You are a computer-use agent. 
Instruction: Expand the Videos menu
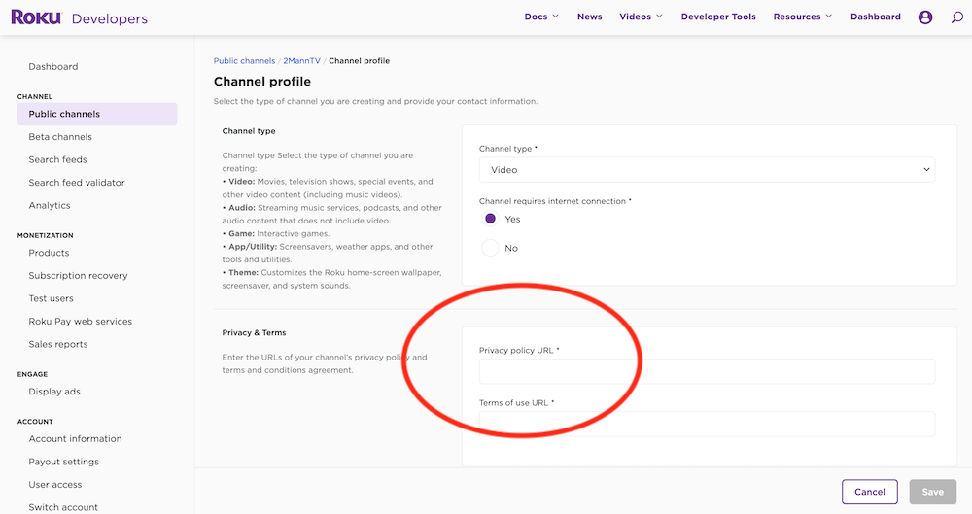pos(641,17)
